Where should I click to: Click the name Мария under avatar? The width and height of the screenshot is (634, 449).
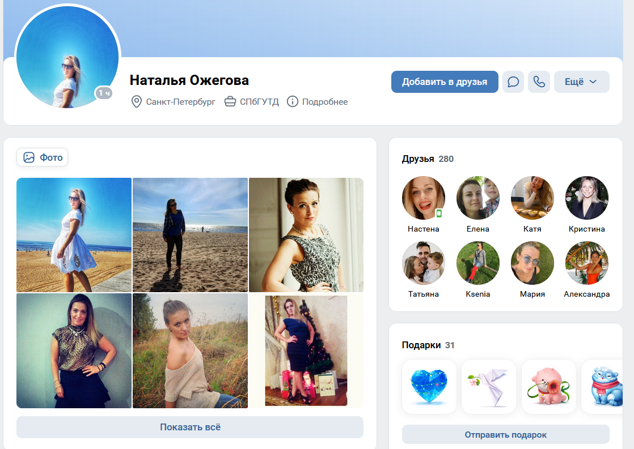point(532,294)
